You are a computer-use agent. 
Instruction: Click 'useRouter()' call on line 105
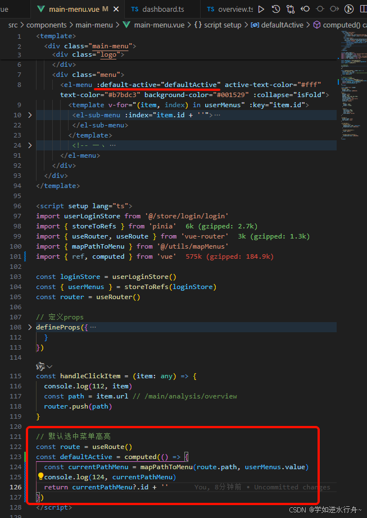(x=119, y=297)
